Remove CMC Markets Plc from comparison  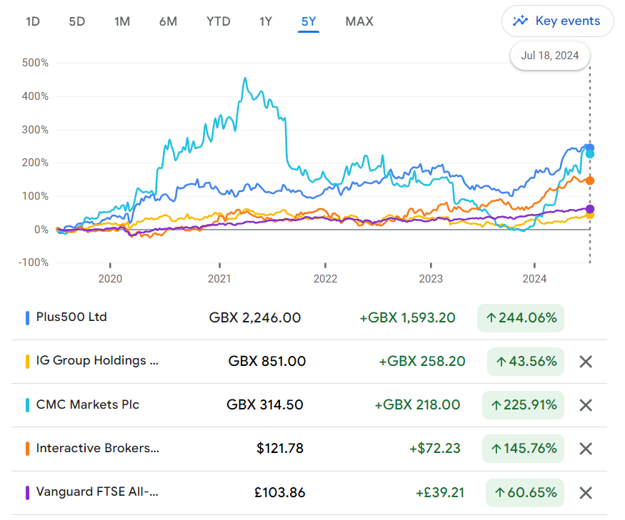pyautogui.click(x=586, y=405)
